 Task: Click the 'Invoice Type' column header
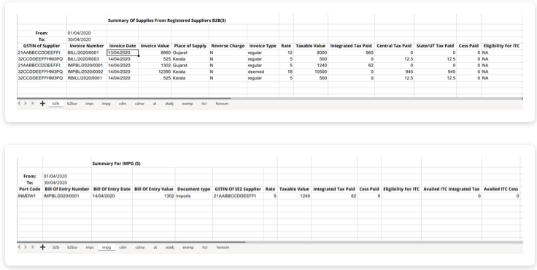click(x=263, y=45)
